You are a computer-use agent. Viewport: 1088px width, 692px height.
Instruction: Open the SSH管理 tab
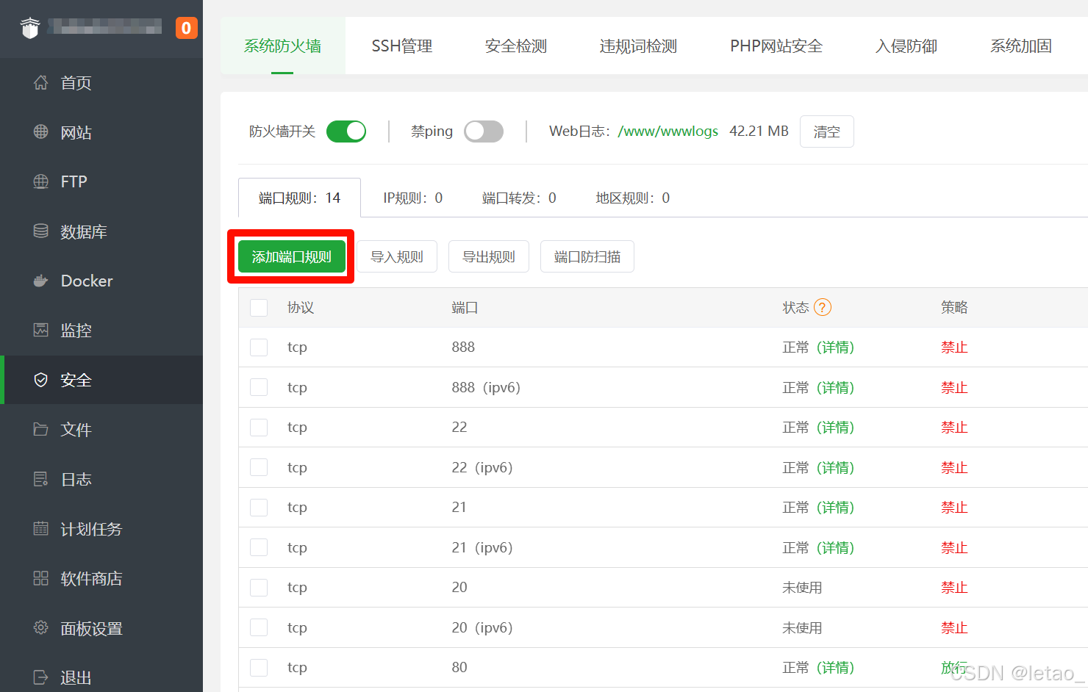pos(402,46)
